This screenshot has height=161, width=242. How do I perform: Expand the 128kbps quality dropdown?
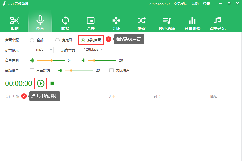(93, 50)
